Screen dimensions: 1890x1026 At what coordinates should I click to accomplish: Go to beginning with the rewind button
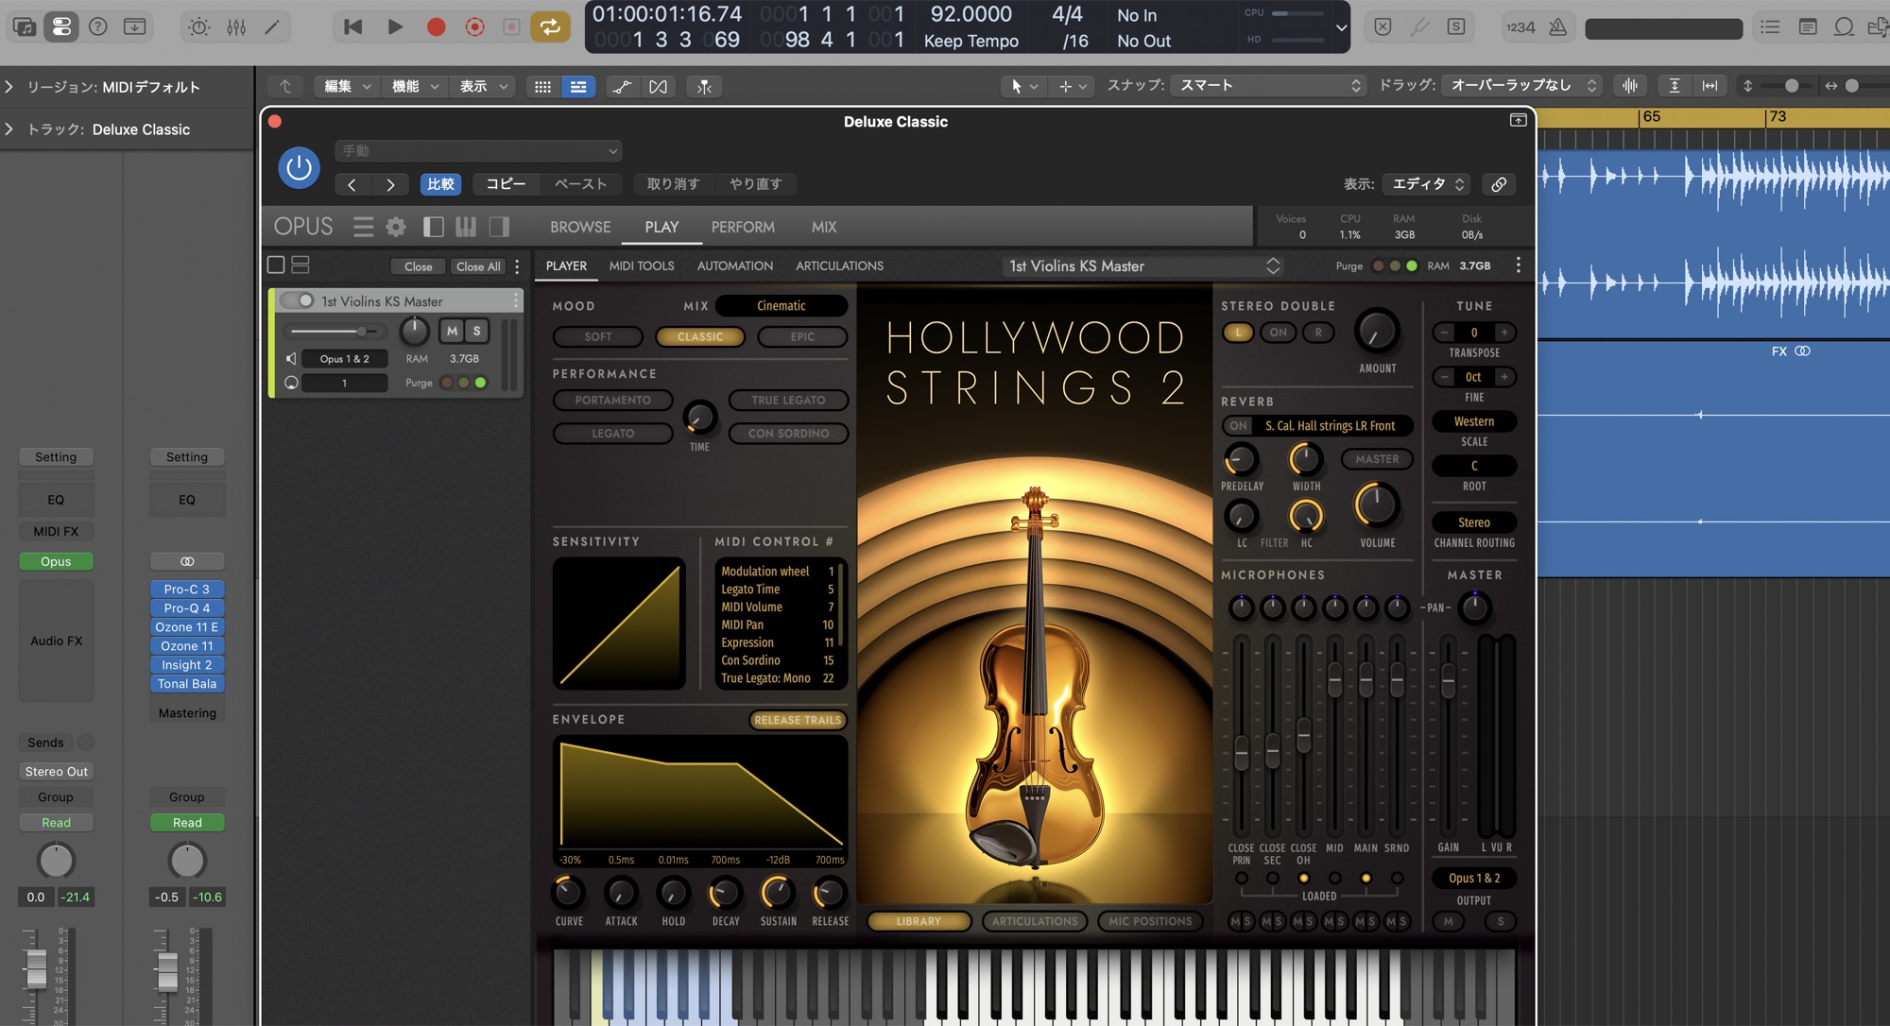(353, 26)
